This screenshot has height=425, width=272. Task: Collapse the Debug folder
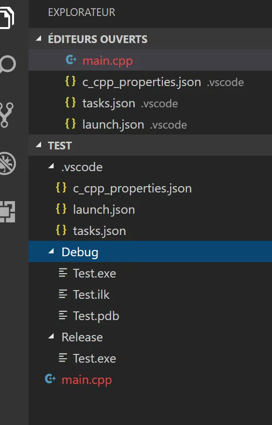tap(51, 252)
